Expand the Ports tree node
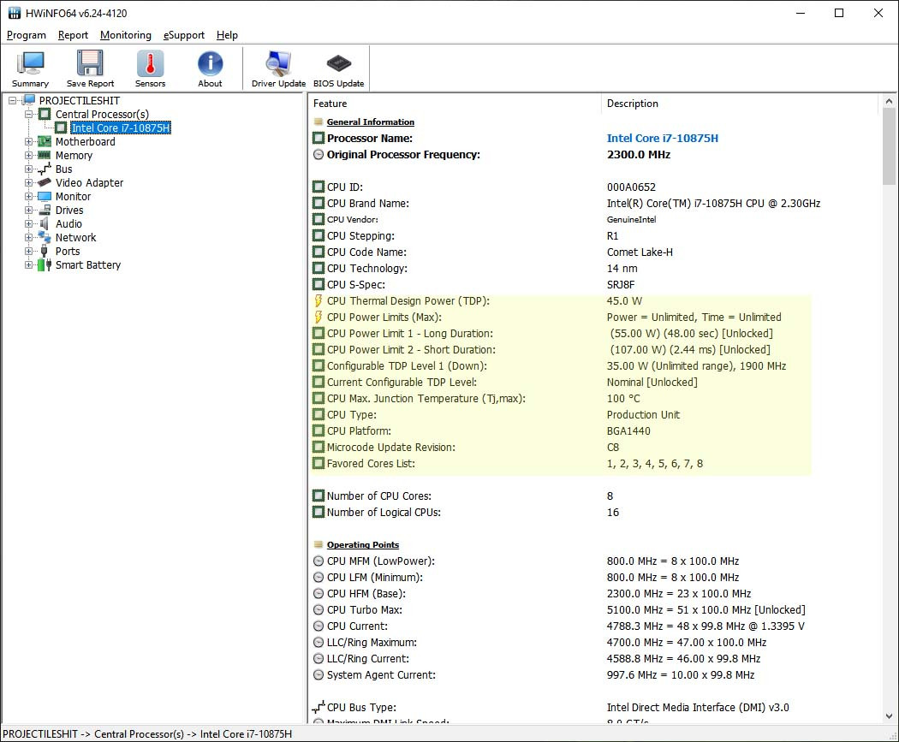899x742 pixels. click(28, 251)
